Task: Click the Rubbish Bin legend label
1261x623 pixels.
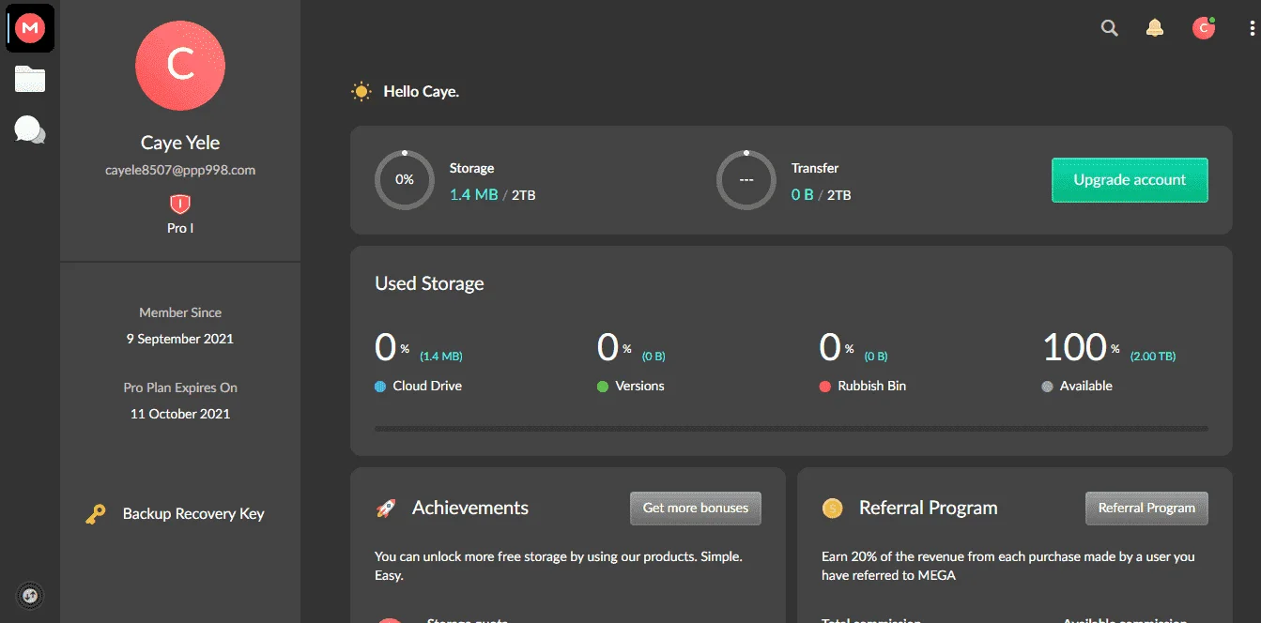Action: tap(871, 386)
